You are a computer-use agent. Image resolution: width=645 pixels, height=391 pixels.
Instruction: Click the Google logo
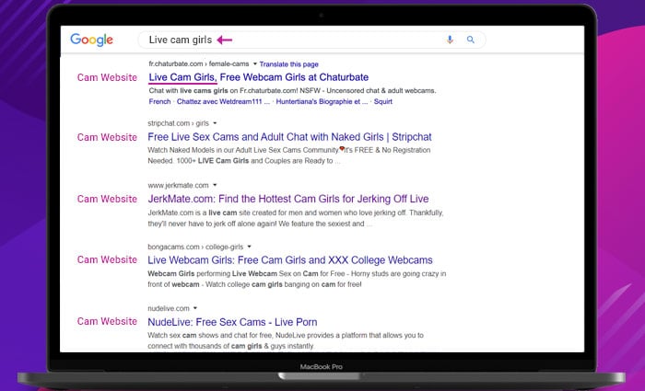click(x=91, y=40)
